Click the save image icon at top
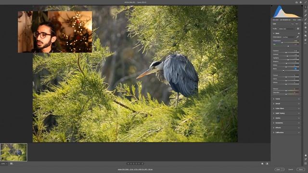This screenshot has width=308, height=173. pyautogui.click(x=296, y=2)
